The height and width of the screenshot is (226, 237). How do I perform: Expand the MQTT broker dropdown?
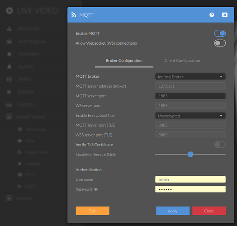[190, 76]
